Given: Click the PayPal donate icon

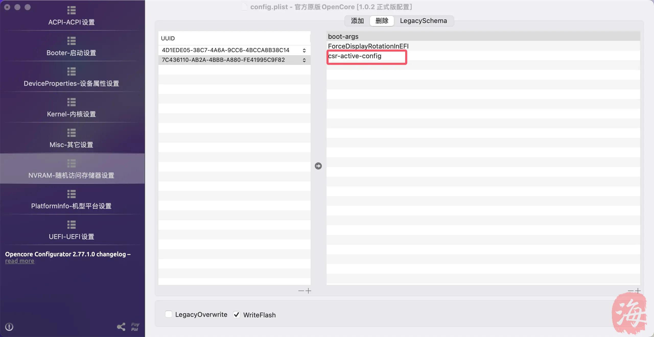Looking at the screenshot, I should pyautogui.click(x=135, y=327).
